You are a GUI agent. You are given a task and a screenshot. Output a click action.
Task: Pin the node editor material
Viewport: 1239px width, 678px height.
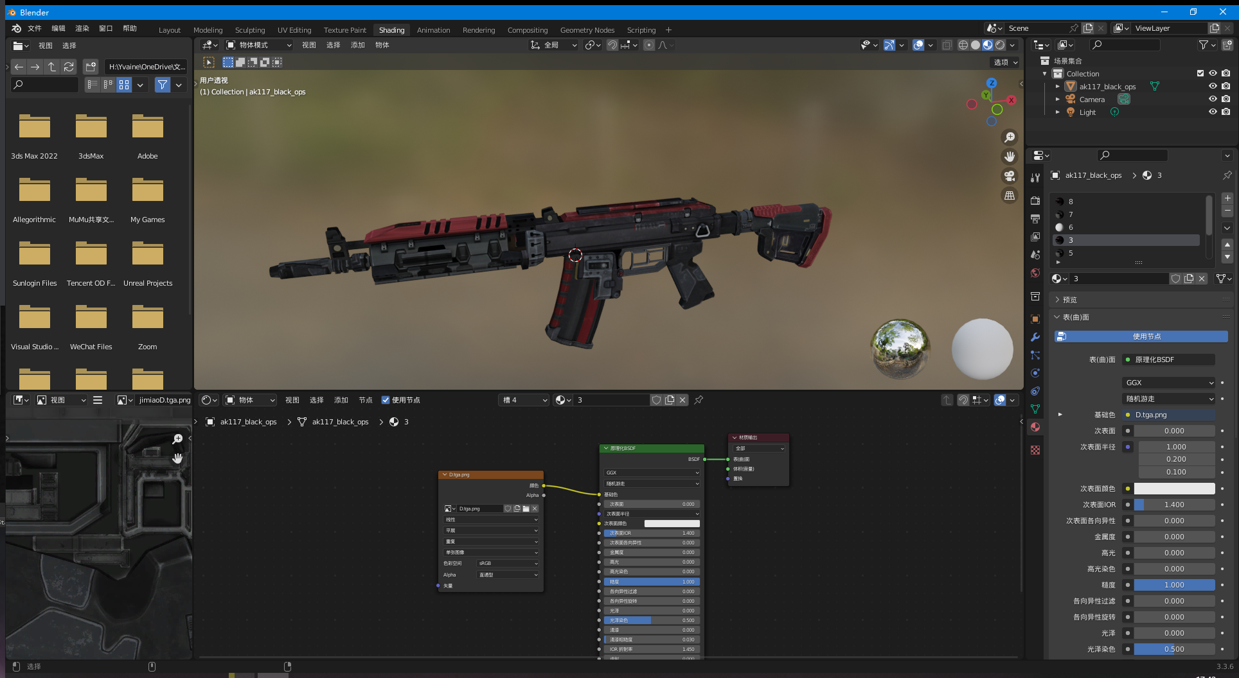699,400
